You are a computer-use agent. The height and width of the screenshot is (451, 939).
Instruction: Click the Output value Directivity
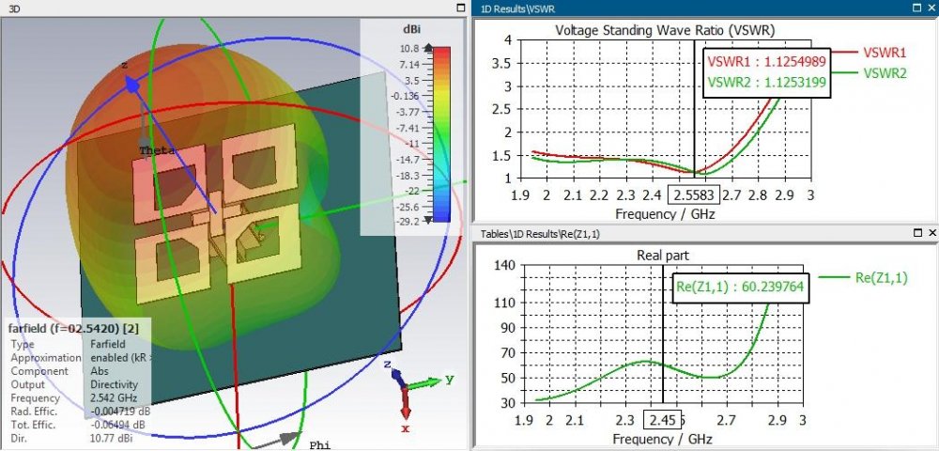click(114, 384)
